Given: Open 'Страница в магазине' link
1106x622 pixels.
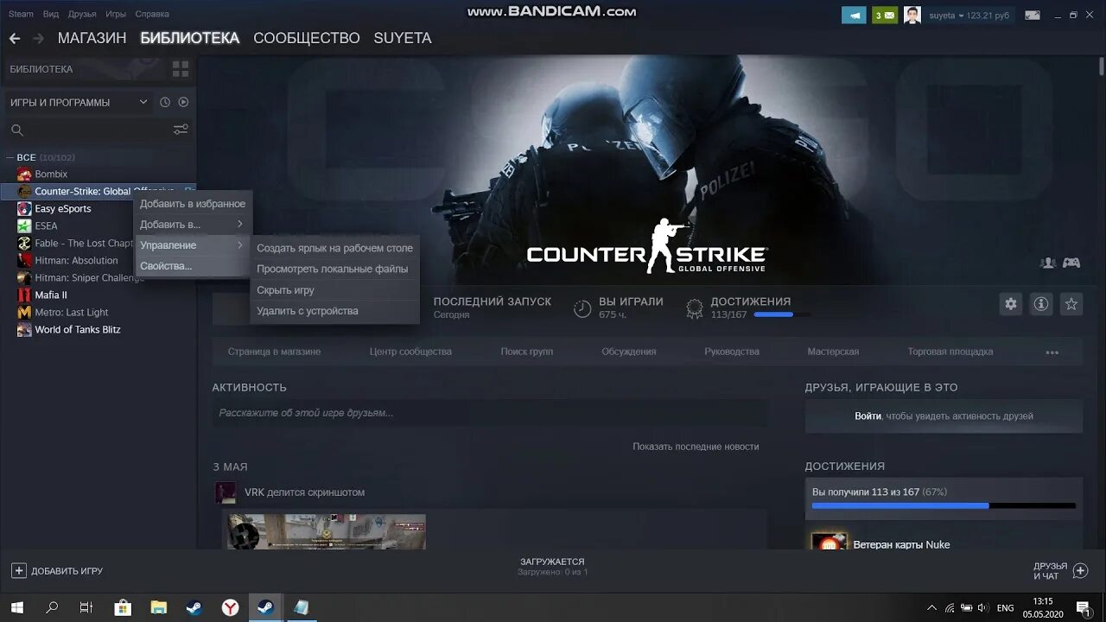Looking at the screenshot, I should [274, 352].
